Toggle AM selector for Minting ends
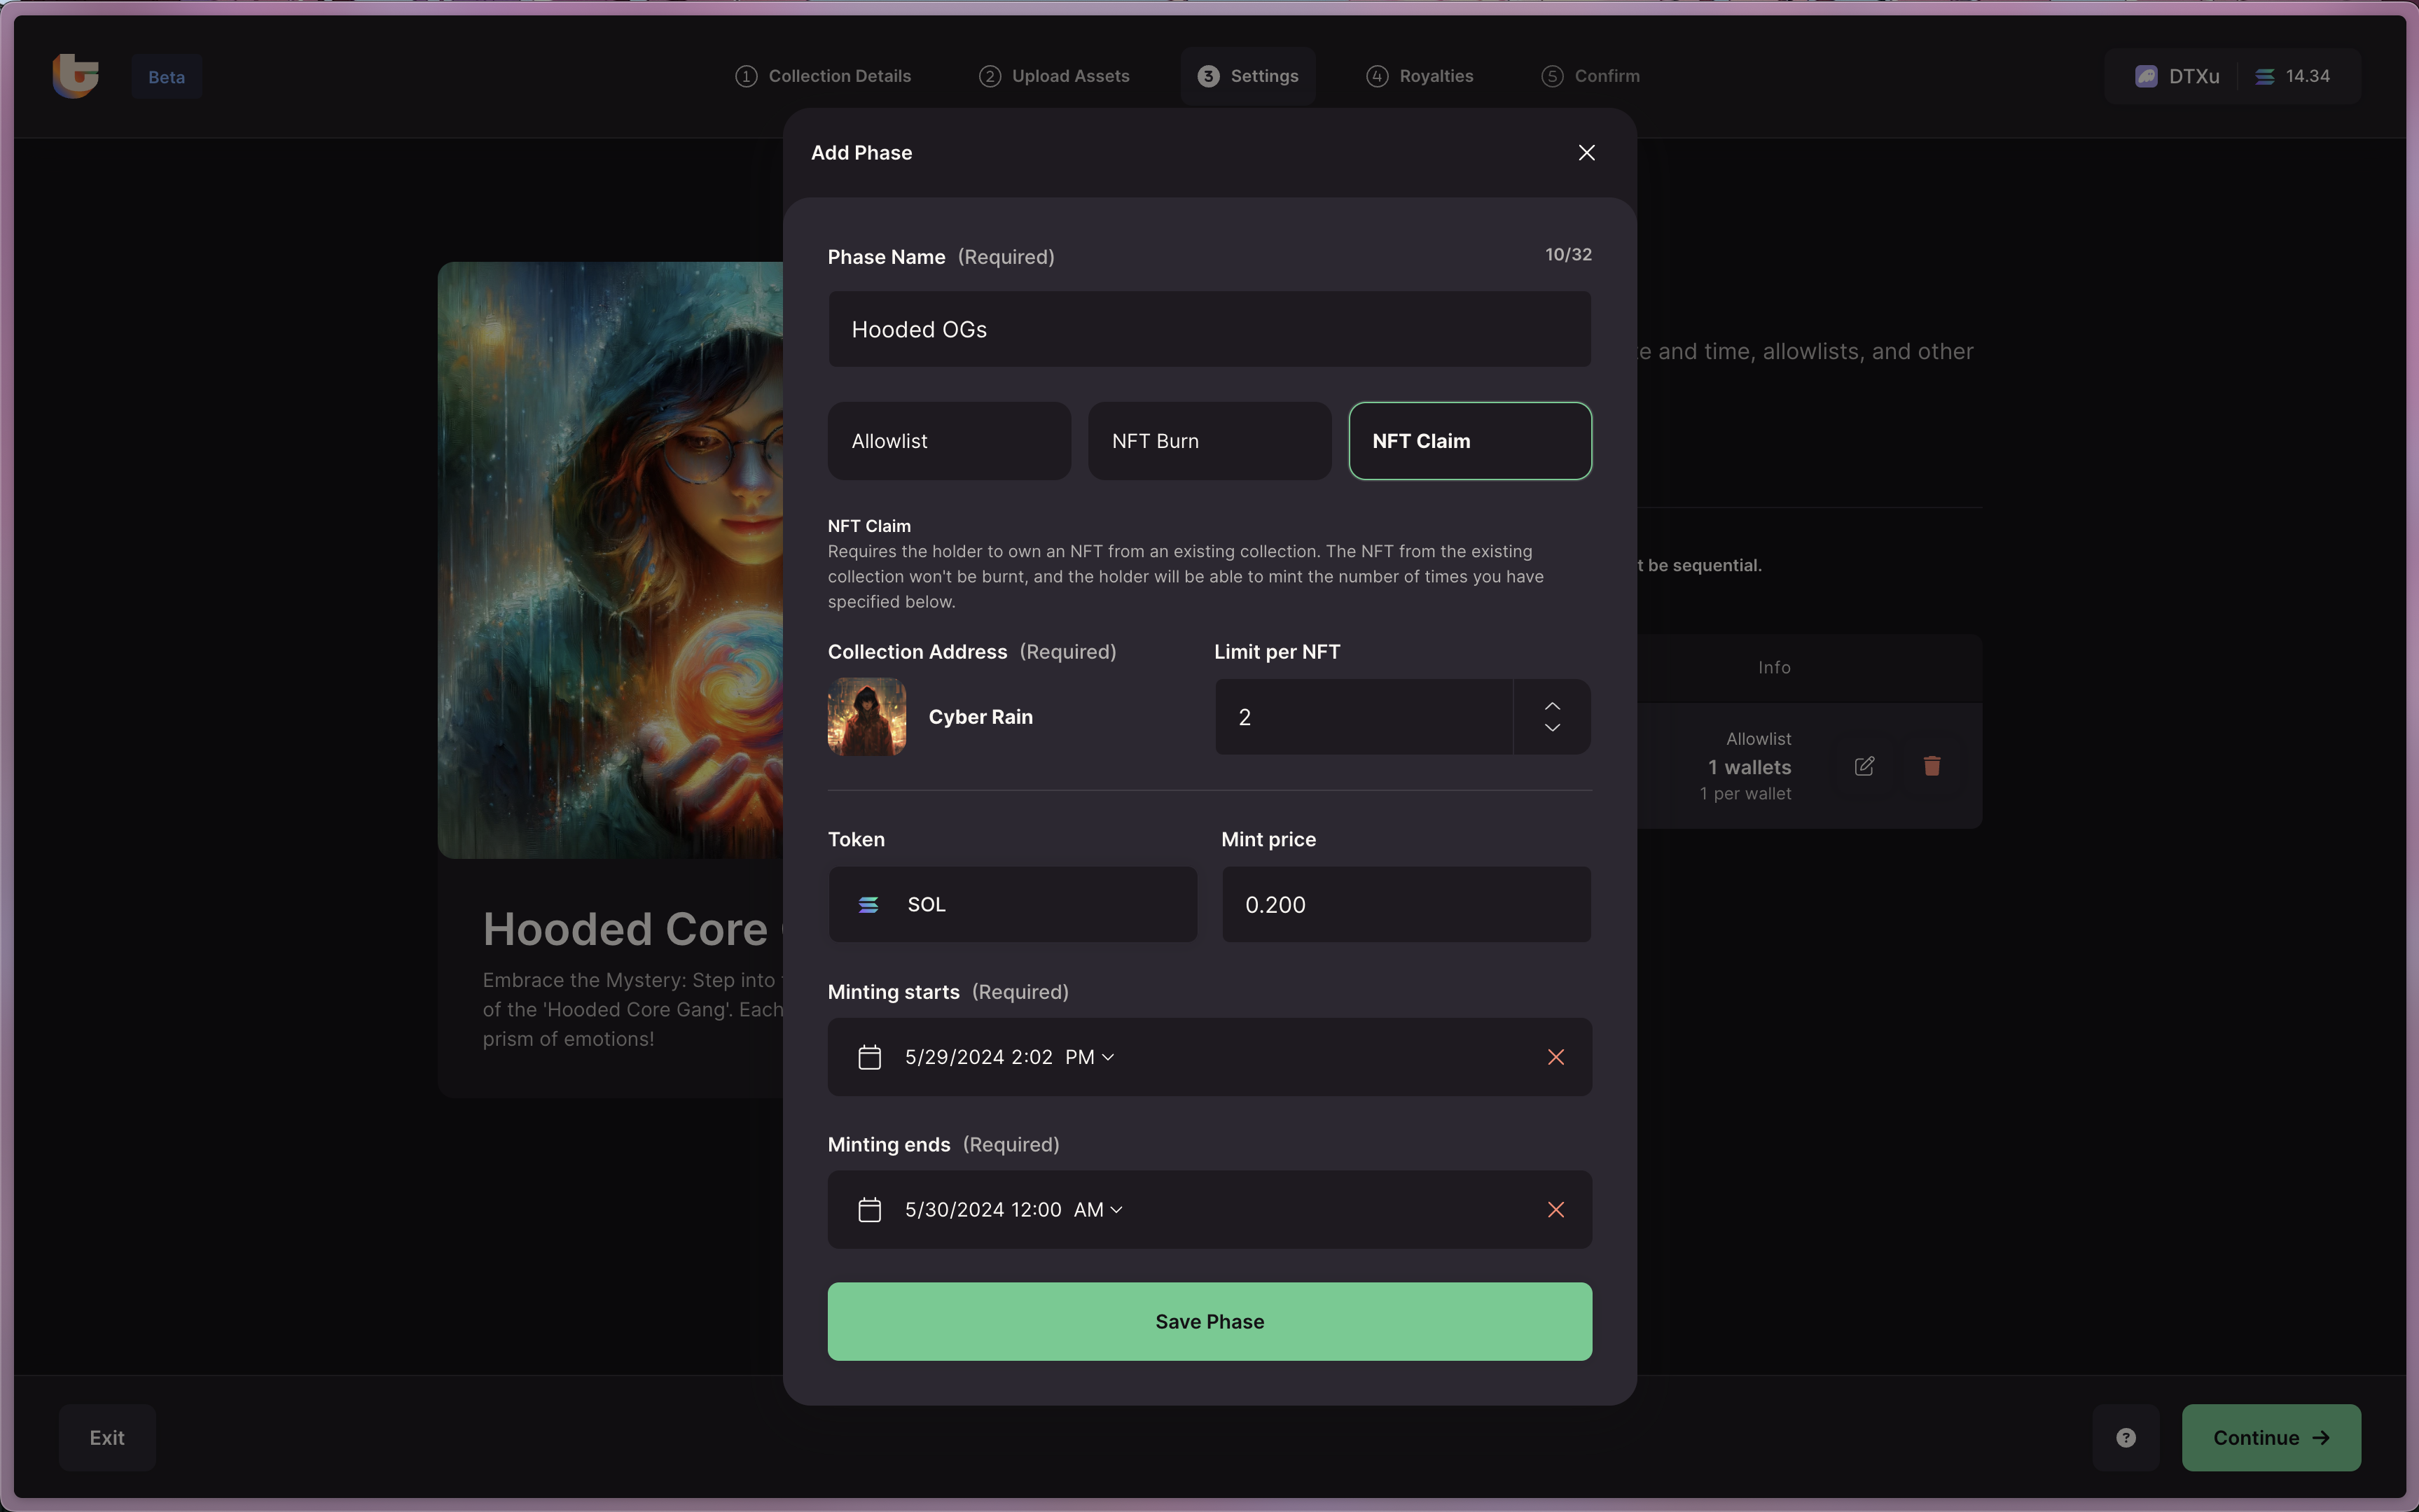 (1097, 1210)
